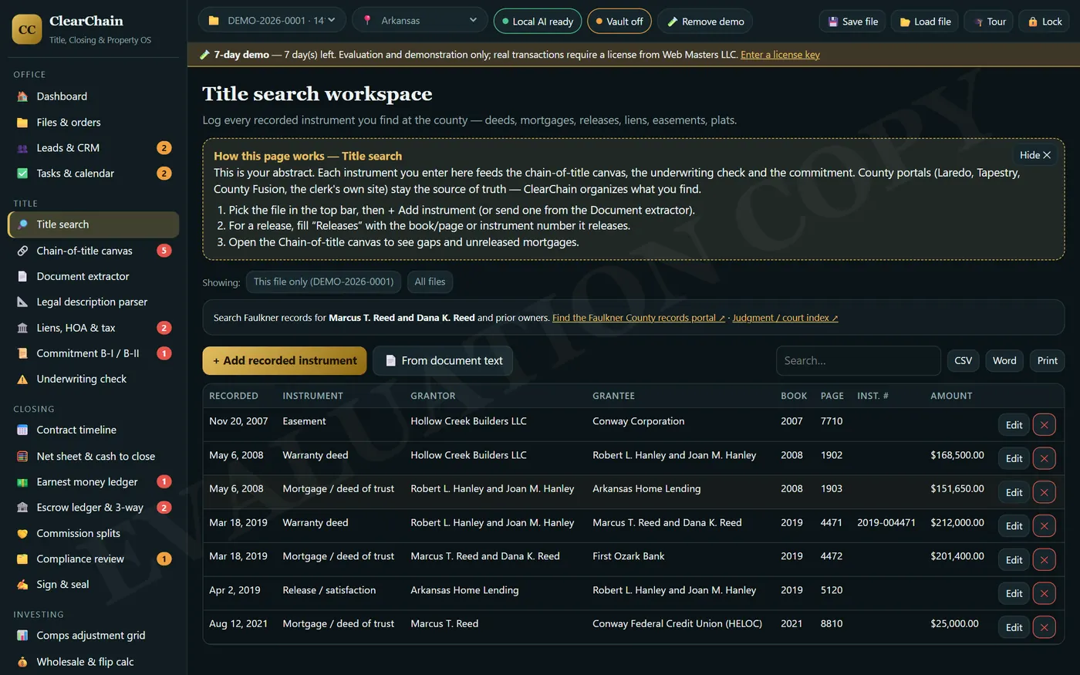Switch the filter to All files
Screen dimensions: 1080x675
coord(430,282)
